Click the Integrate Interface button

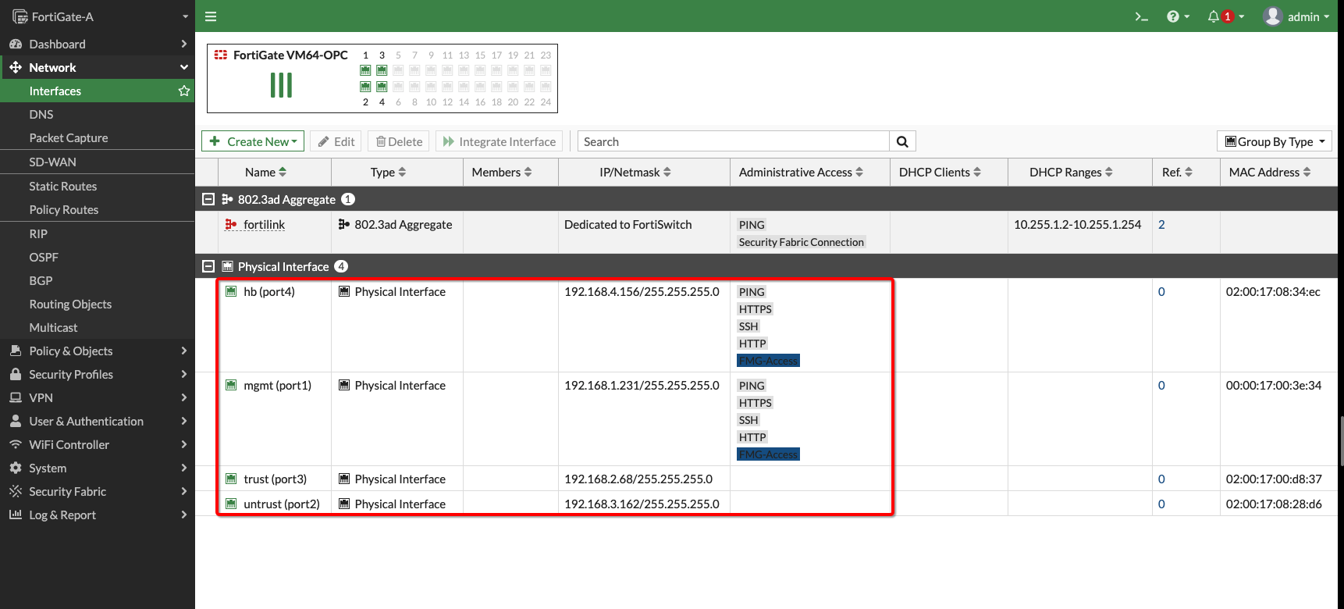coord(500,141)
